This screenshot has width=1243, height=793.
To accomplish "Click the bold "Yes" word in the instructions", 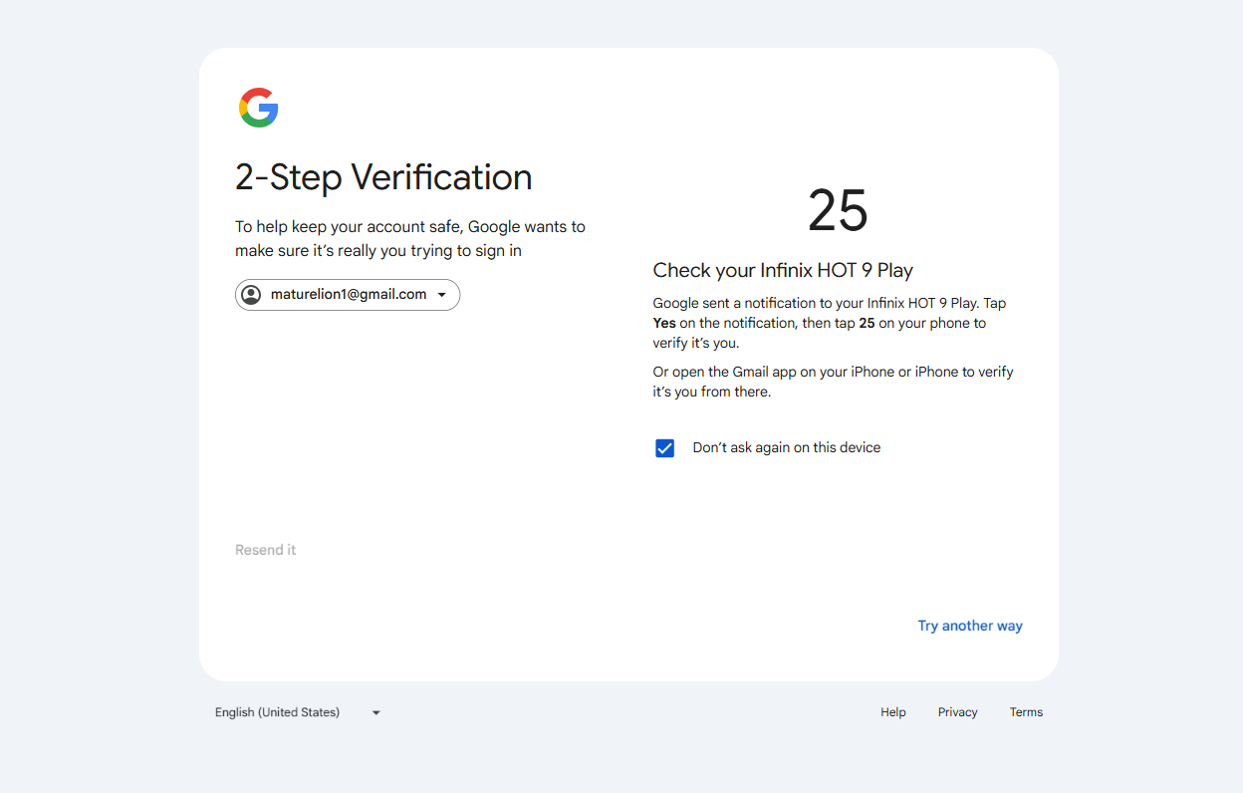I will [x=664, y=323].
